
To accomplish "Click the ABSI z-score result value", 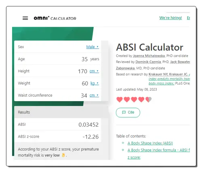I will click(90, 137).
